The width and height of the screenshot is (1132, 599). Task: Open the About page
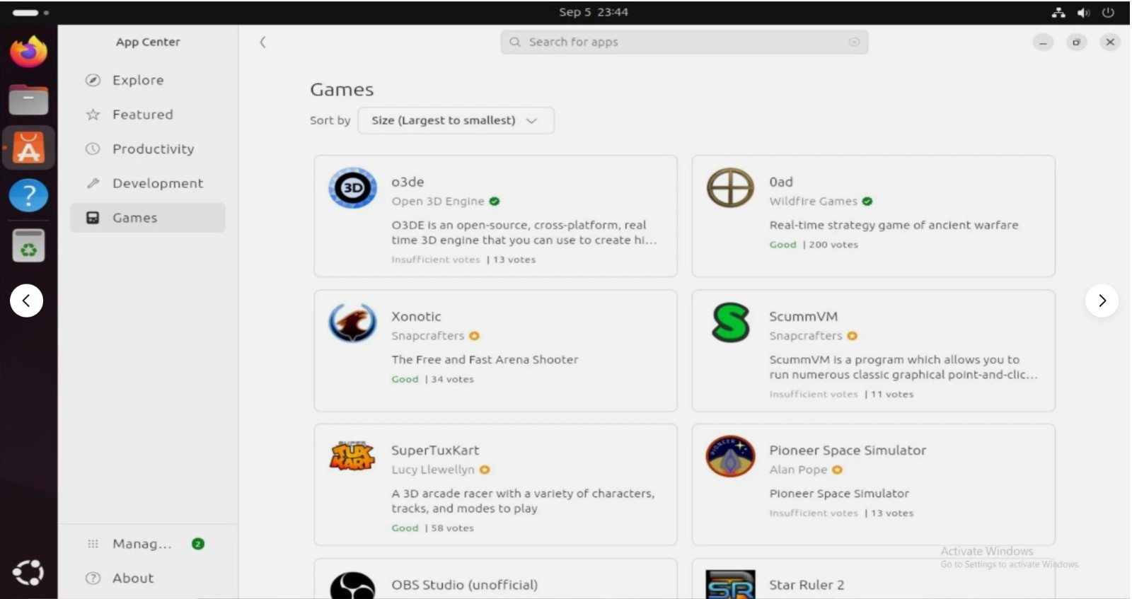tap(148, 578)
